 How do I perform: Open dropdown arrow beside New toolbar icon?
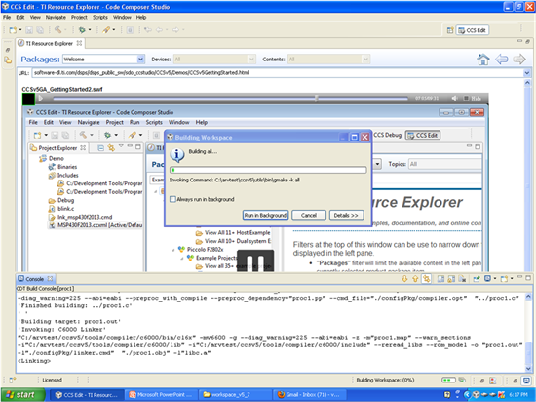pos(20,30)
